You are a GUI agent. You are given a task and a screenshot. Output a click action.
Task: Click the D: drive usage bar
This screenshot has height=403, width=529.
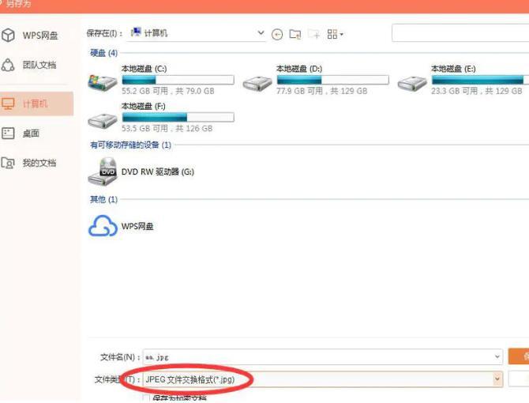pos(332,80)
